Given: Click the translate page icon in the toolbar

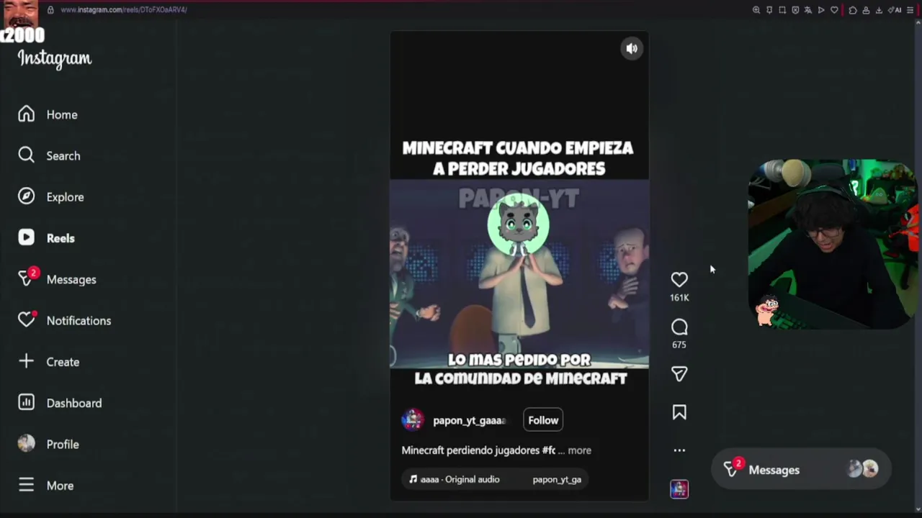Looking at the screenshot, I should click(x=808, y=10).
